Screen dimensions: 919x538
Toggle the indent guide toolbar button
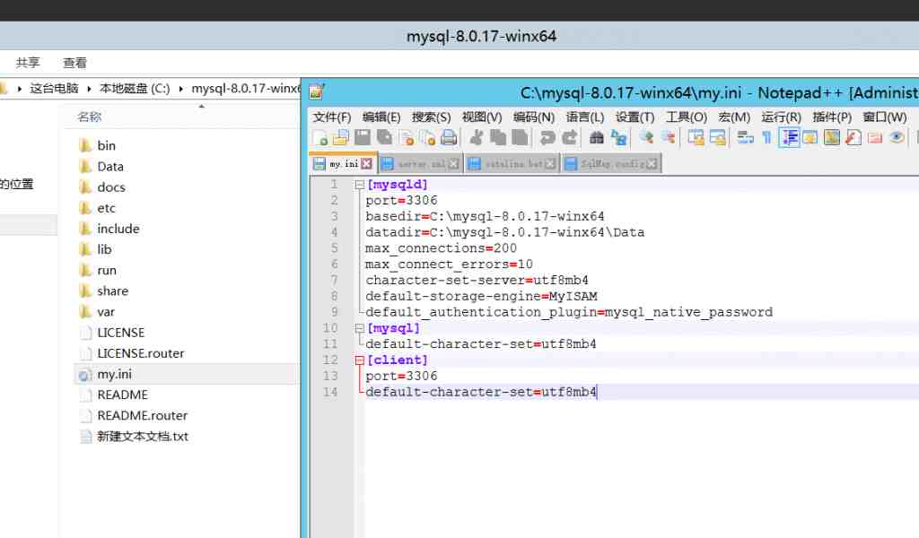789,137
